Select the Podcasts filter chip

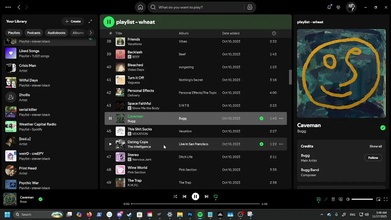tap(34, 33)
